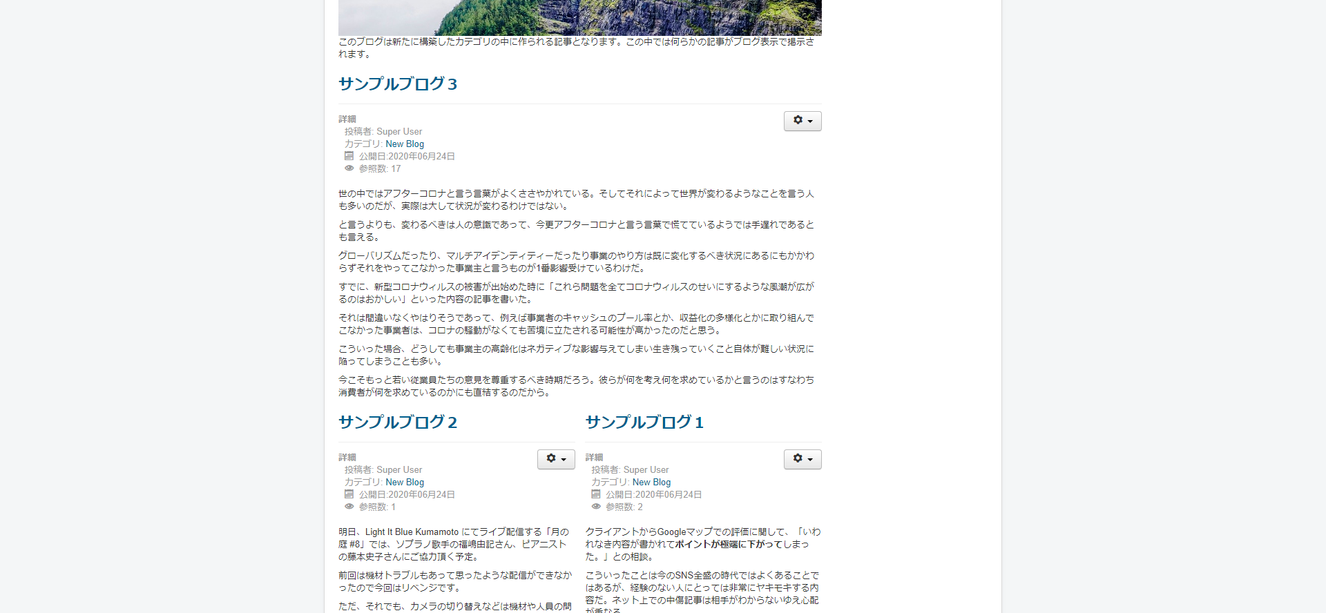Click New Blog category link under サンプルブログ 2

click(x=405, y=483)
